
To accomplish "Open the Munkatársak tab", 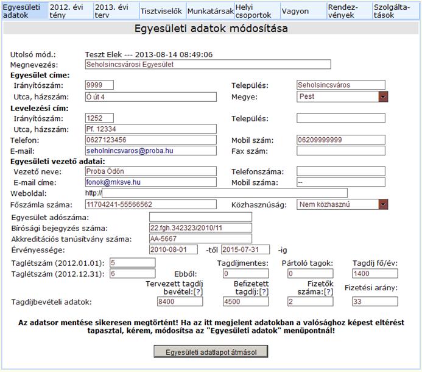I will coord(211,11).
